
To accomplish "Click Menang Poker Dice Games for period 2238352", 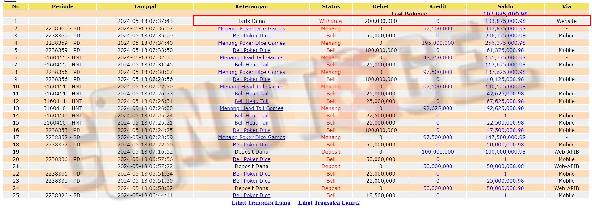I will click(251, 137).
